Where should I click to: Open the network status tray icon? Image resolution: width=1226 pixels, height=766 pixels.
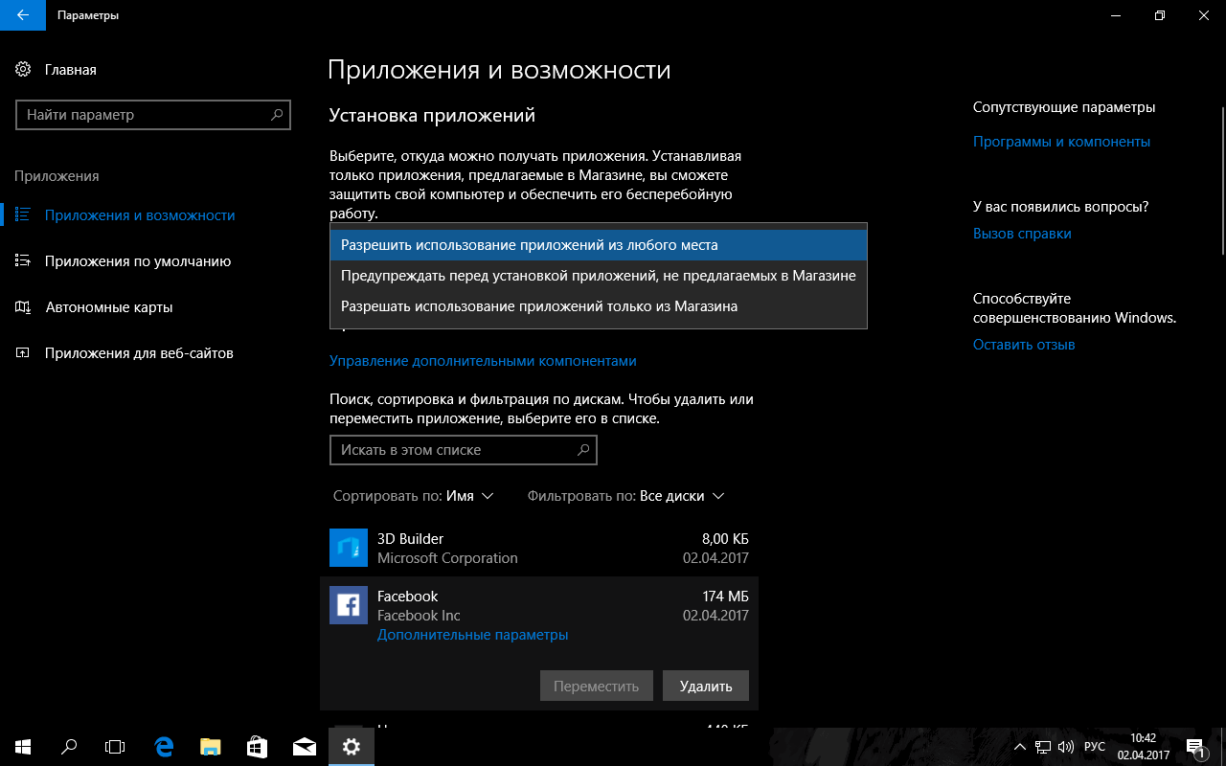coord(1043,747)
